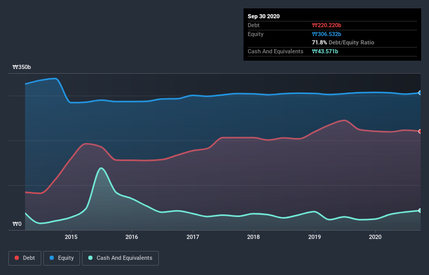429x275 pixels.
Task: Click the 2015 x-axis label
Action: (71, 237)
